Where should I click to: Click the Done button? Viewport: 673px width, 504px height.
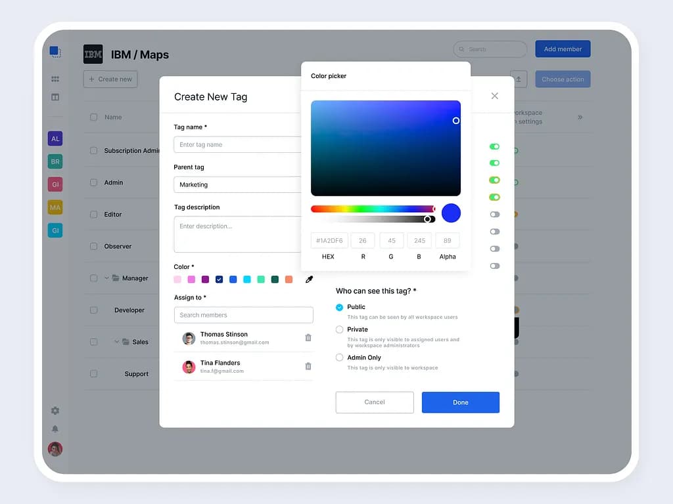[460, 402]
